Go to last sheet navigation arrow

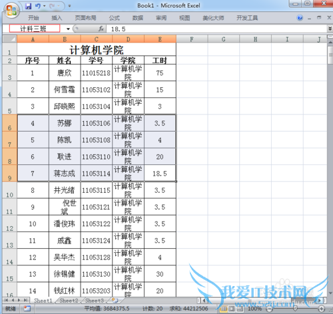tap(26, 301)
